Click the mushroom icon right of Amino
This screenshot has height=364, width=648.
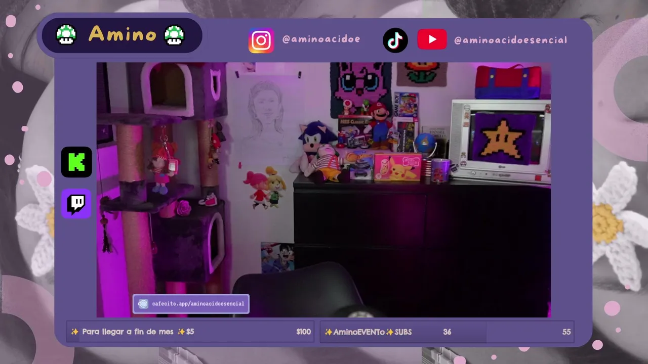[175, 35]
